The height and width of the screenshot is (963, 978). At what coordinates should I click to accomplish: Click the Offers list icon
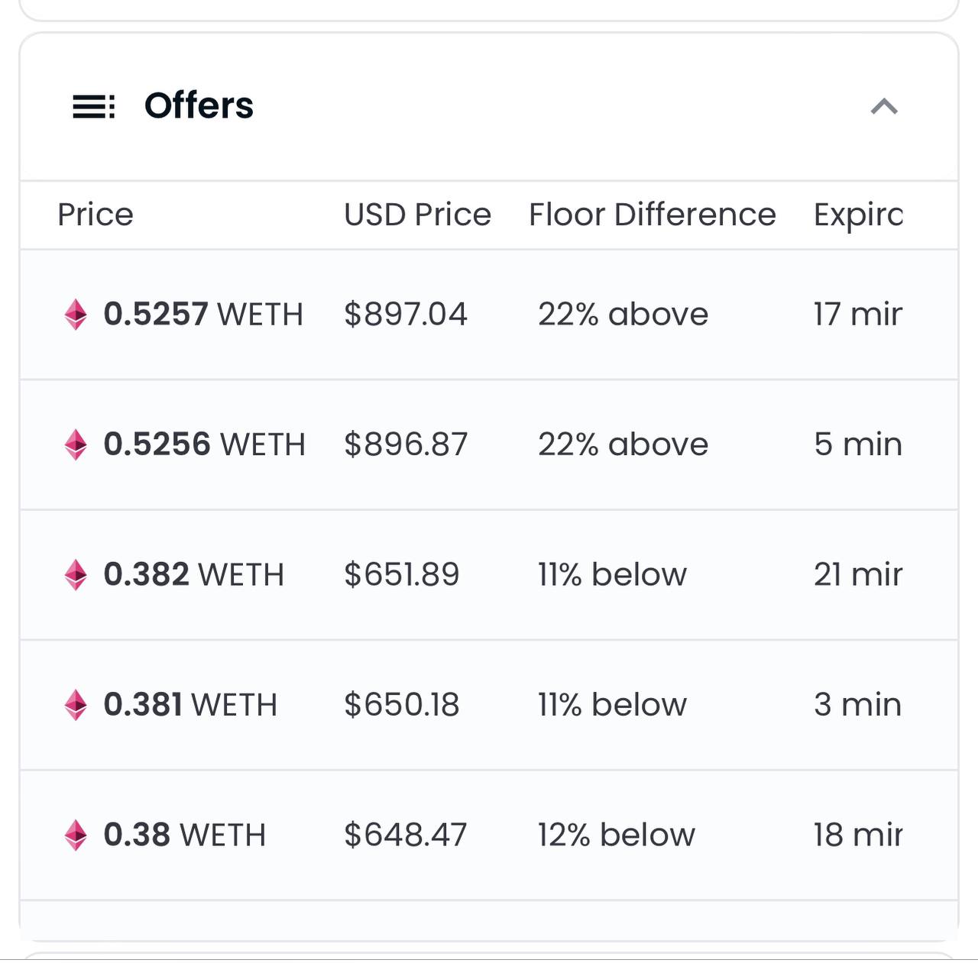click(x=93, y=106)
